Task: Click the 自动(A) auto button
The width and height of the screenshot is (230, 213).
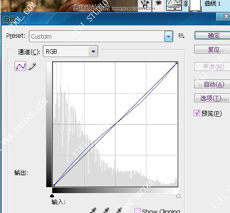Action: [x=213, y=84]
